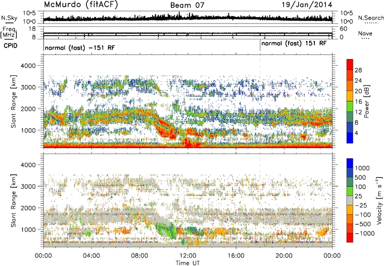Click the gray segment of velocity colorbar
The image size is (384, 266).
click(350, 200)
